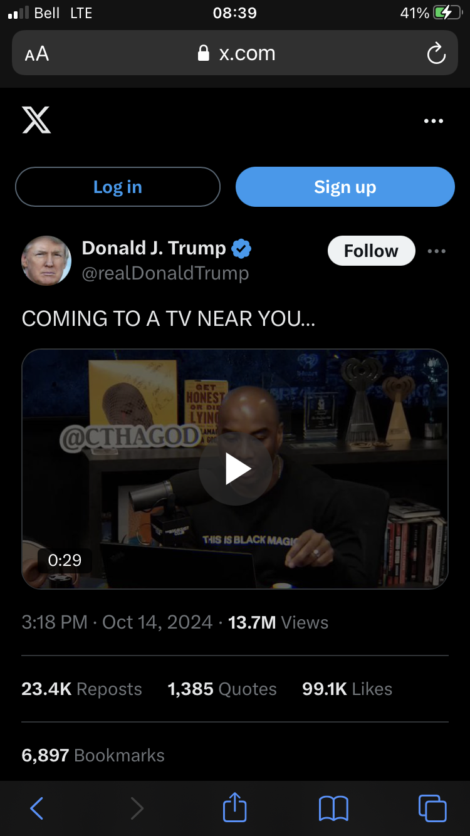Tap the Safari forward arrow
470x836 pixels.
coord(137,808)
